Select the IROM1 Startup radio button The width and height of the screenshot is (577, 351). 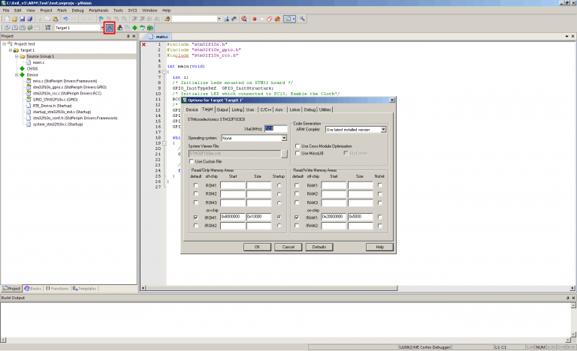[279, 216]
